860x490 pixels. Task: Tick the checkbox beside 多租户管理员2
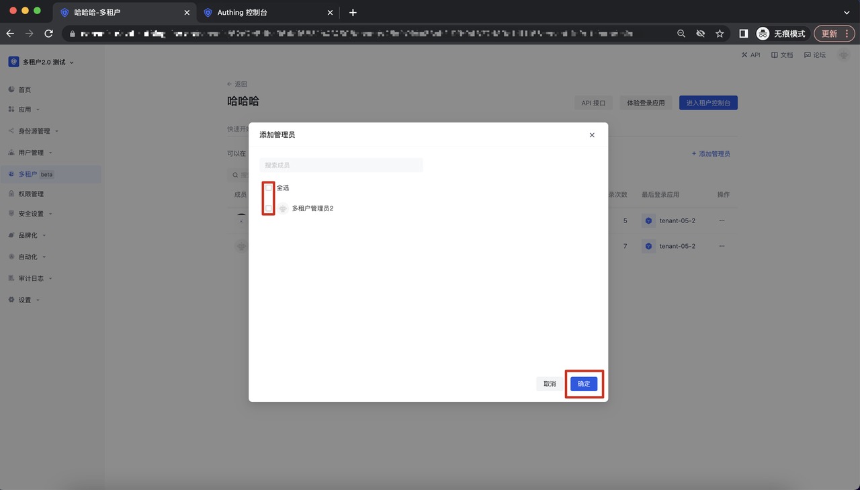[269, 208]
